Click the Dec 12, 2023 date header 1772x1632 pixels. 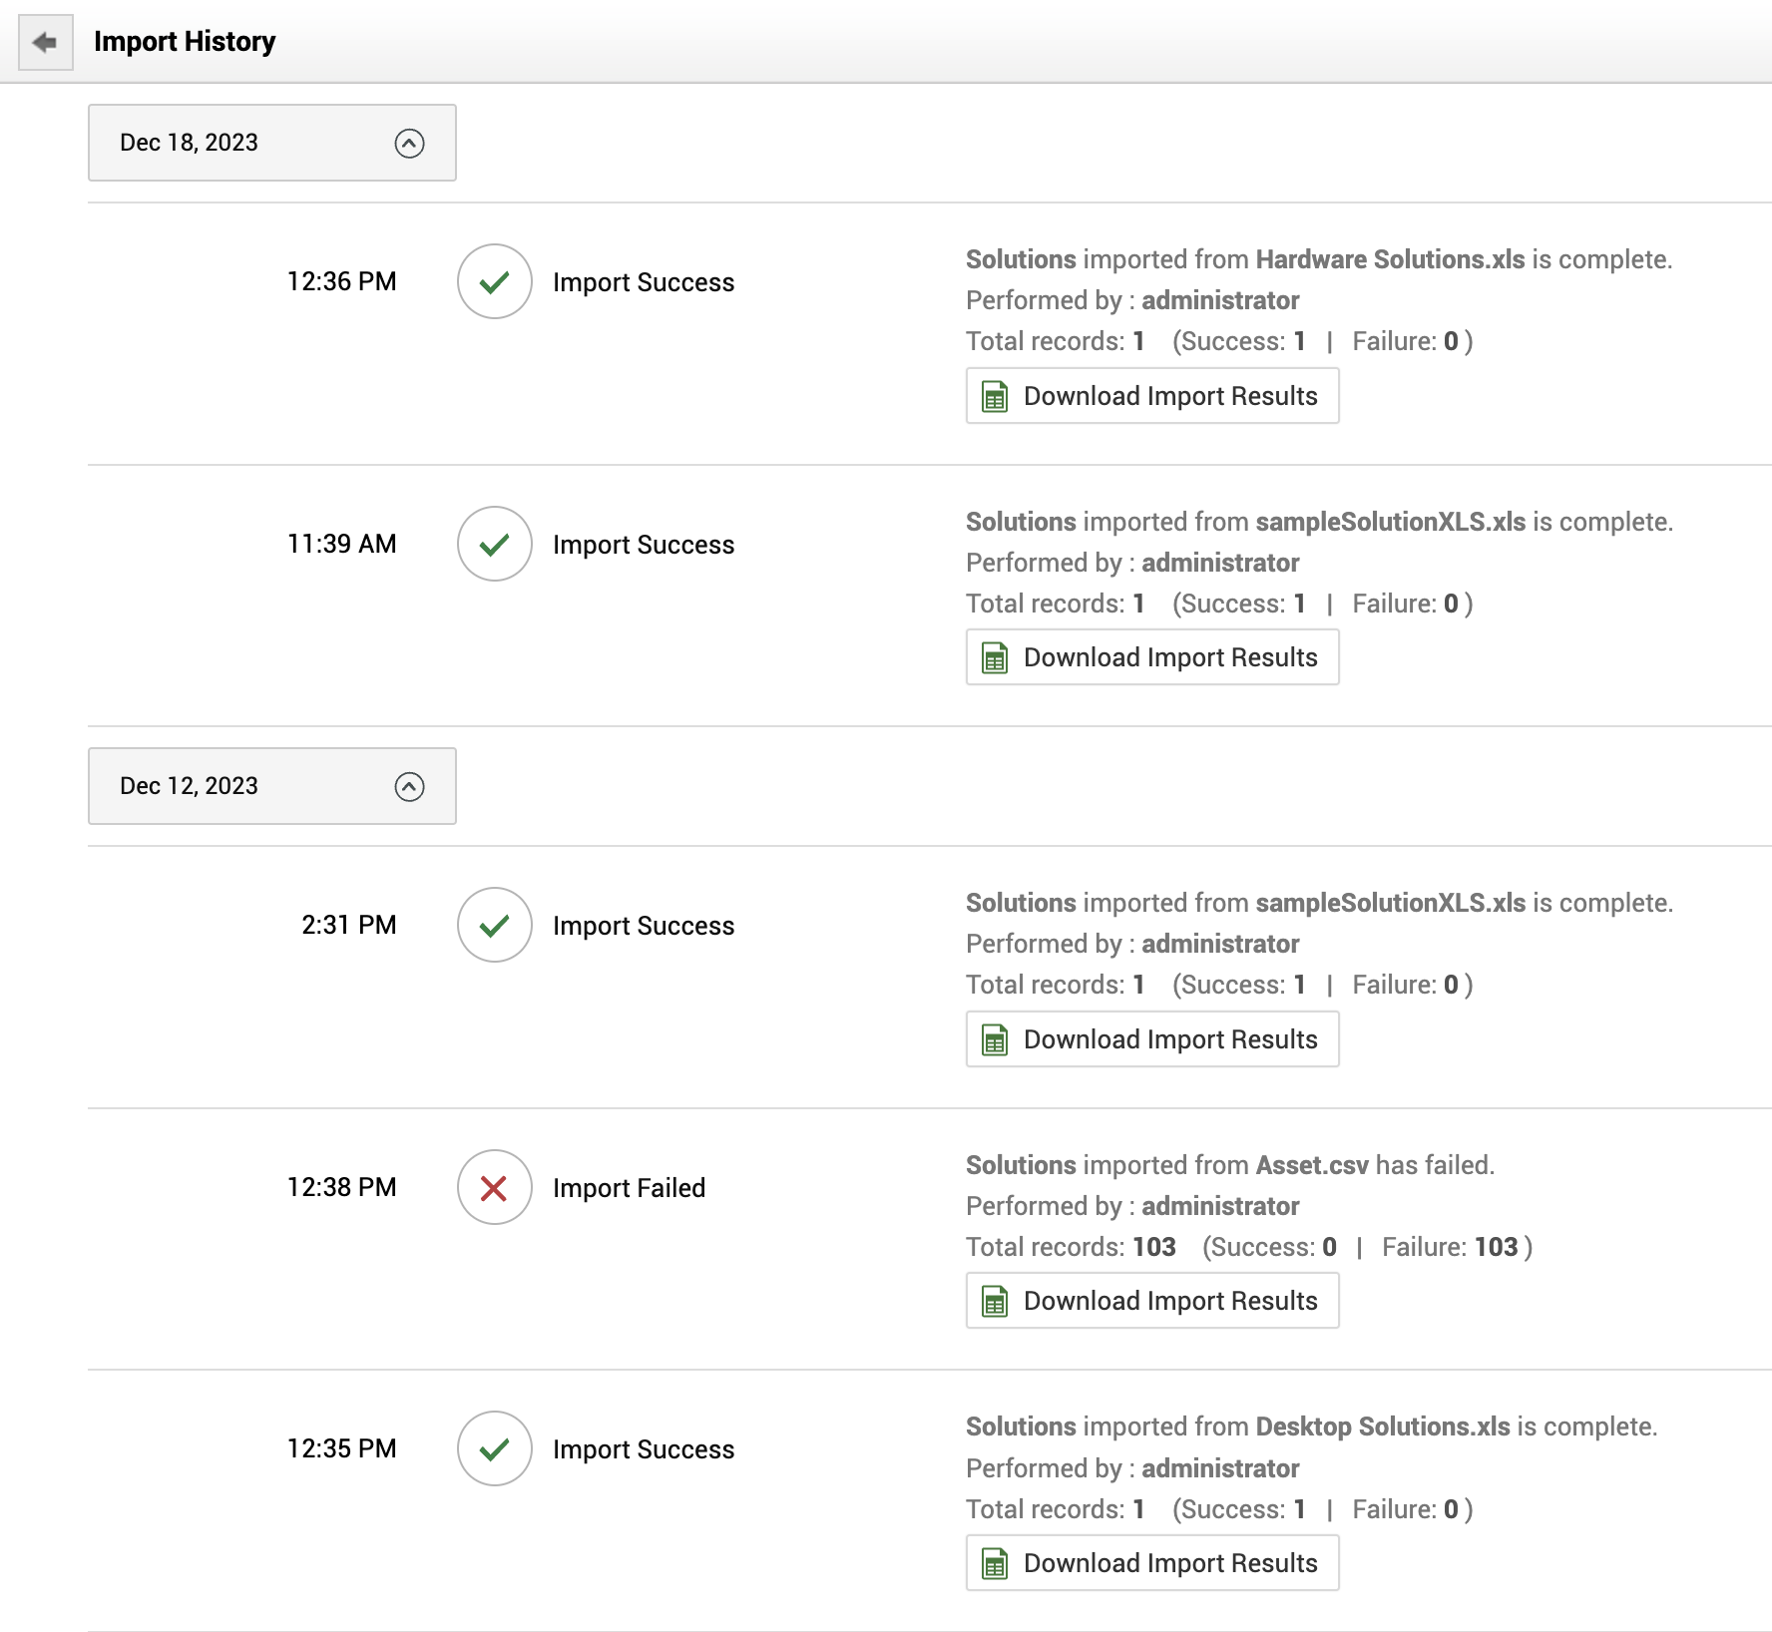coord(189,786)
